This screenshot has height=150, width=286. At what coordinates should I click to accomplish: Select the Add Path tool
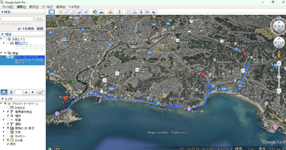click(74, 12)
